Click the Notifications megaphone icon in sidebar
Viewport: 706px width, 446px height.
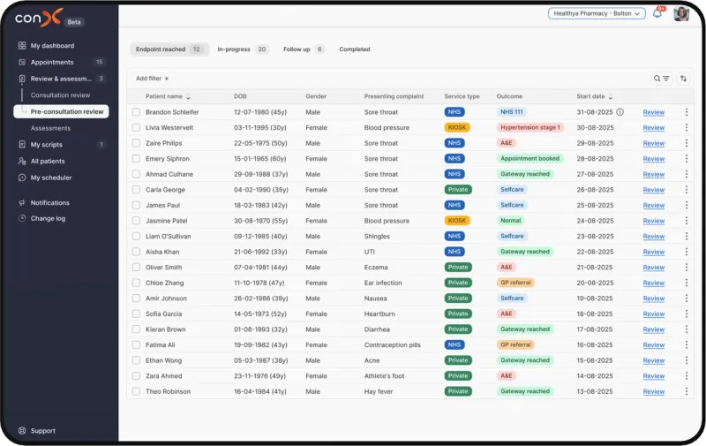point(21,203)
